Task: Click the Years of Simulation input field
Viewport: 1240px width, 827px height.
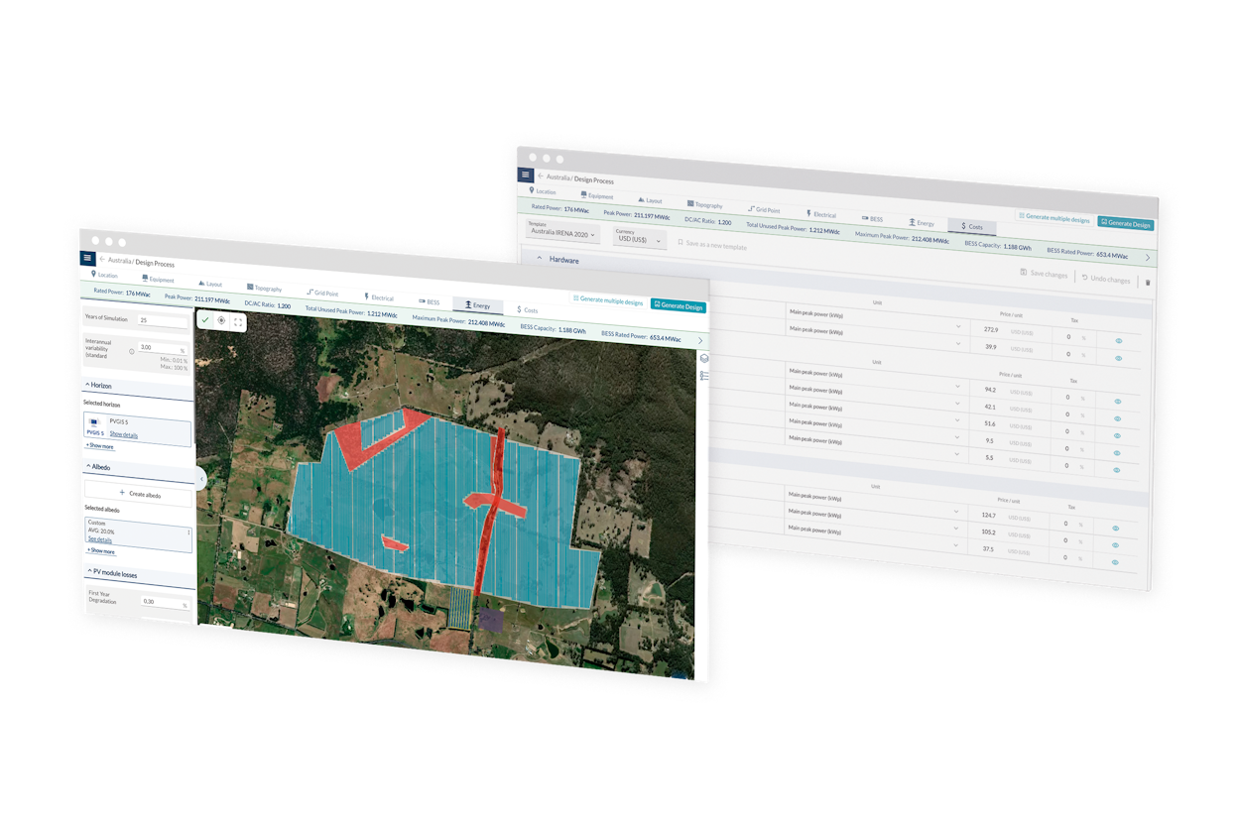Action: (x=162, y=320)
